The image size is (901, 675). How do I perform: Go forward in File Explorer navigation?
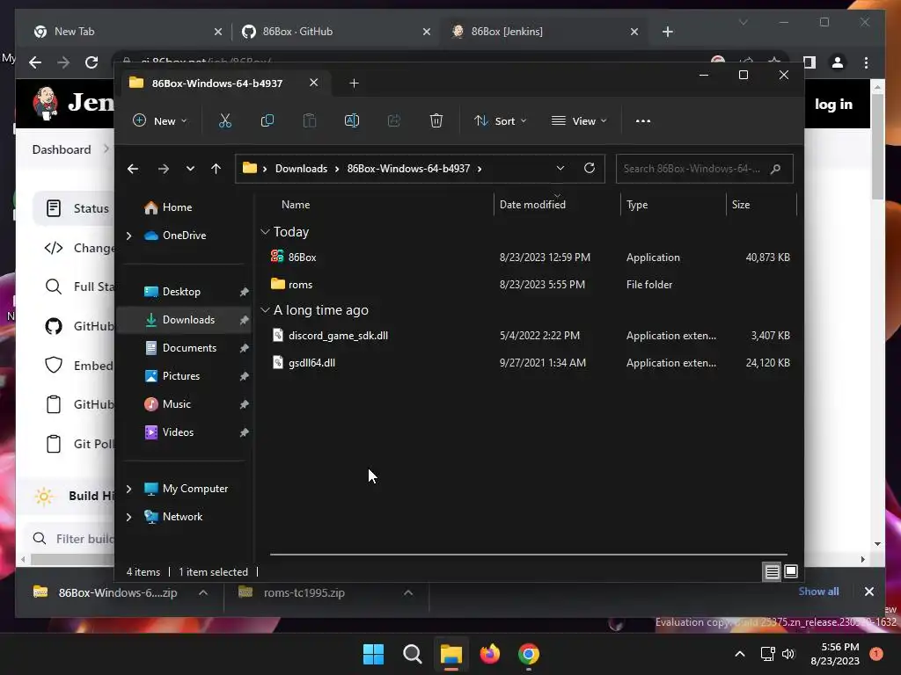point(163,169)
